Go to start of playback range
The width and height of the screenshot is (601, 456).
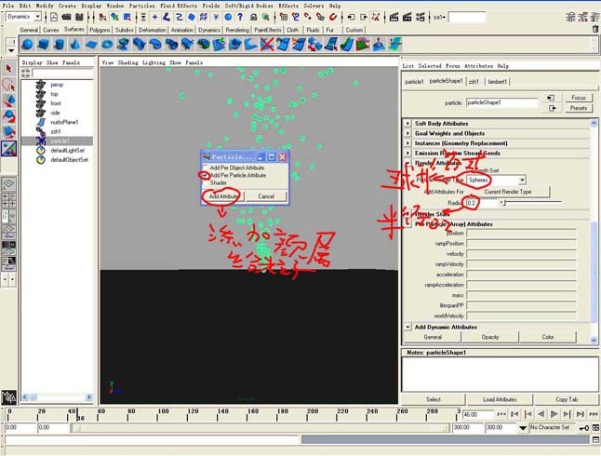pyautogui.click(x=501, y=414)
